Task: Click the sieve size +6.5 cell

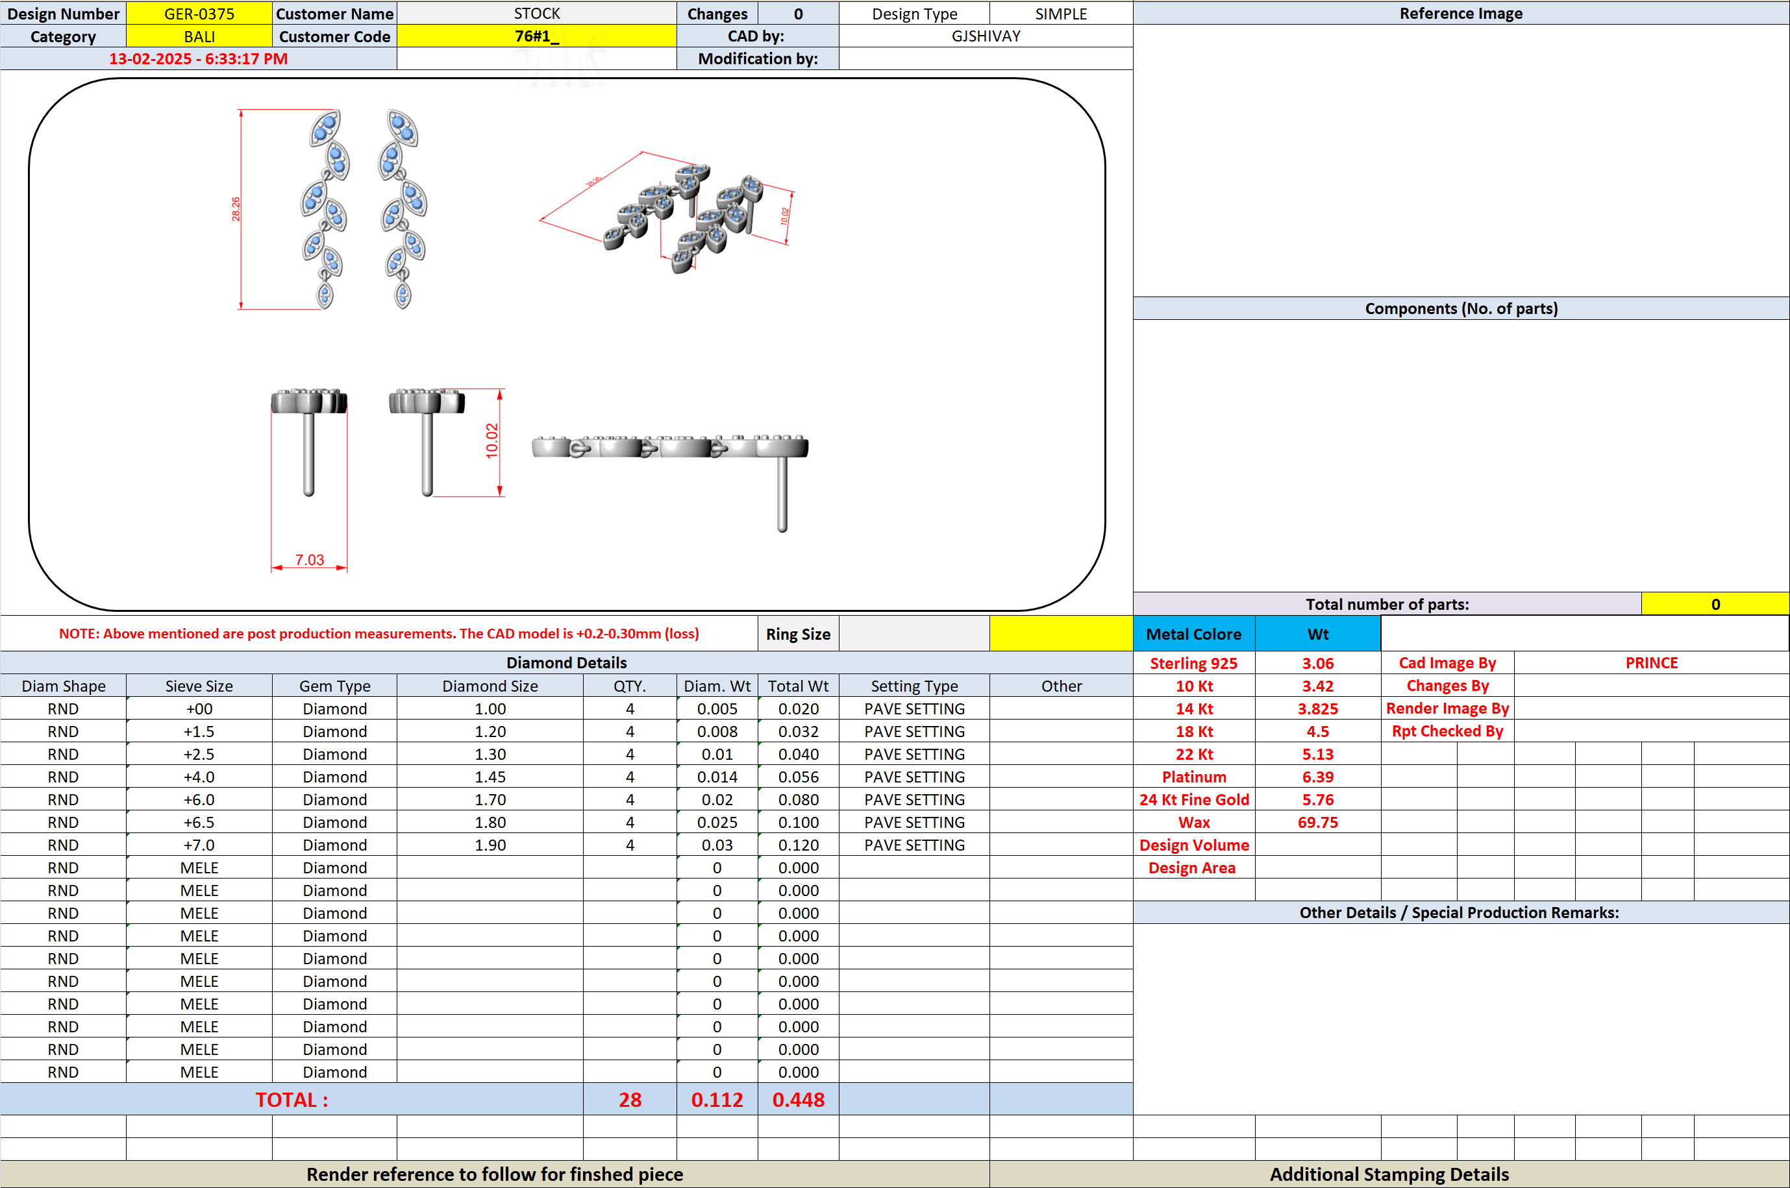Action: coord(199,822)
